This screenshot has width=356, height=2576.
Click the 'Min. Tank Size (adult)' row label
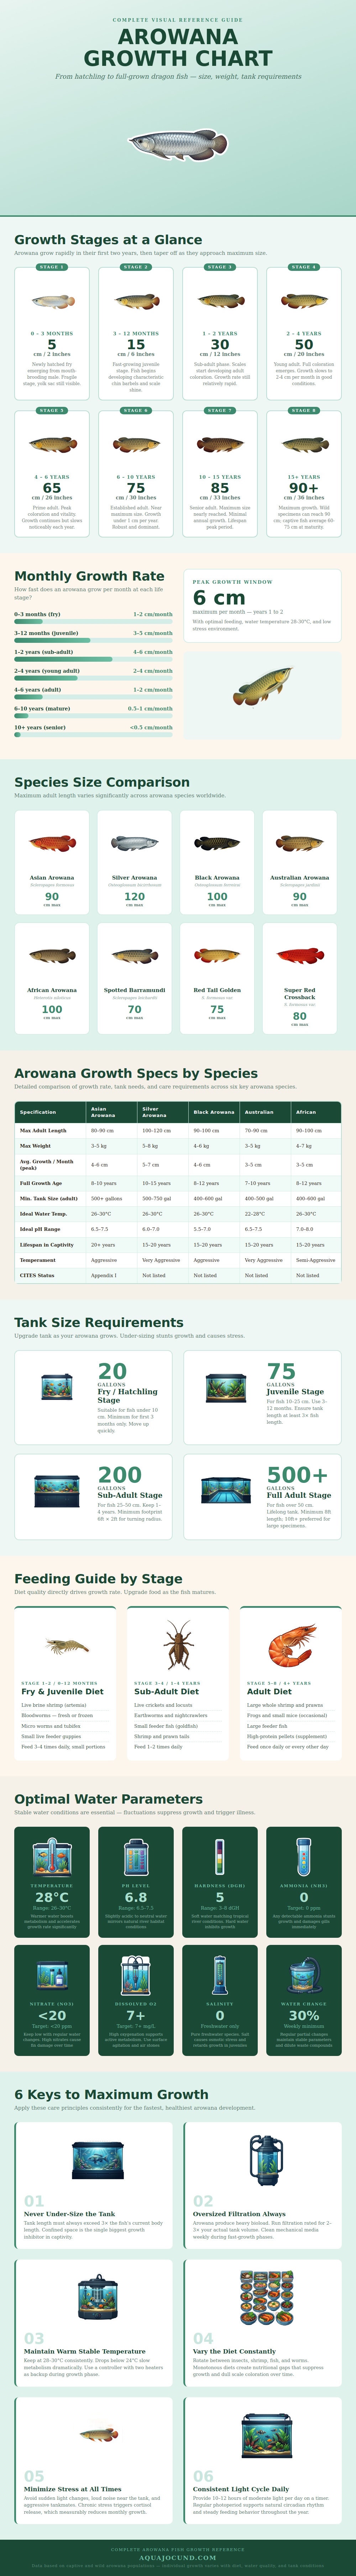[49, 1198]
